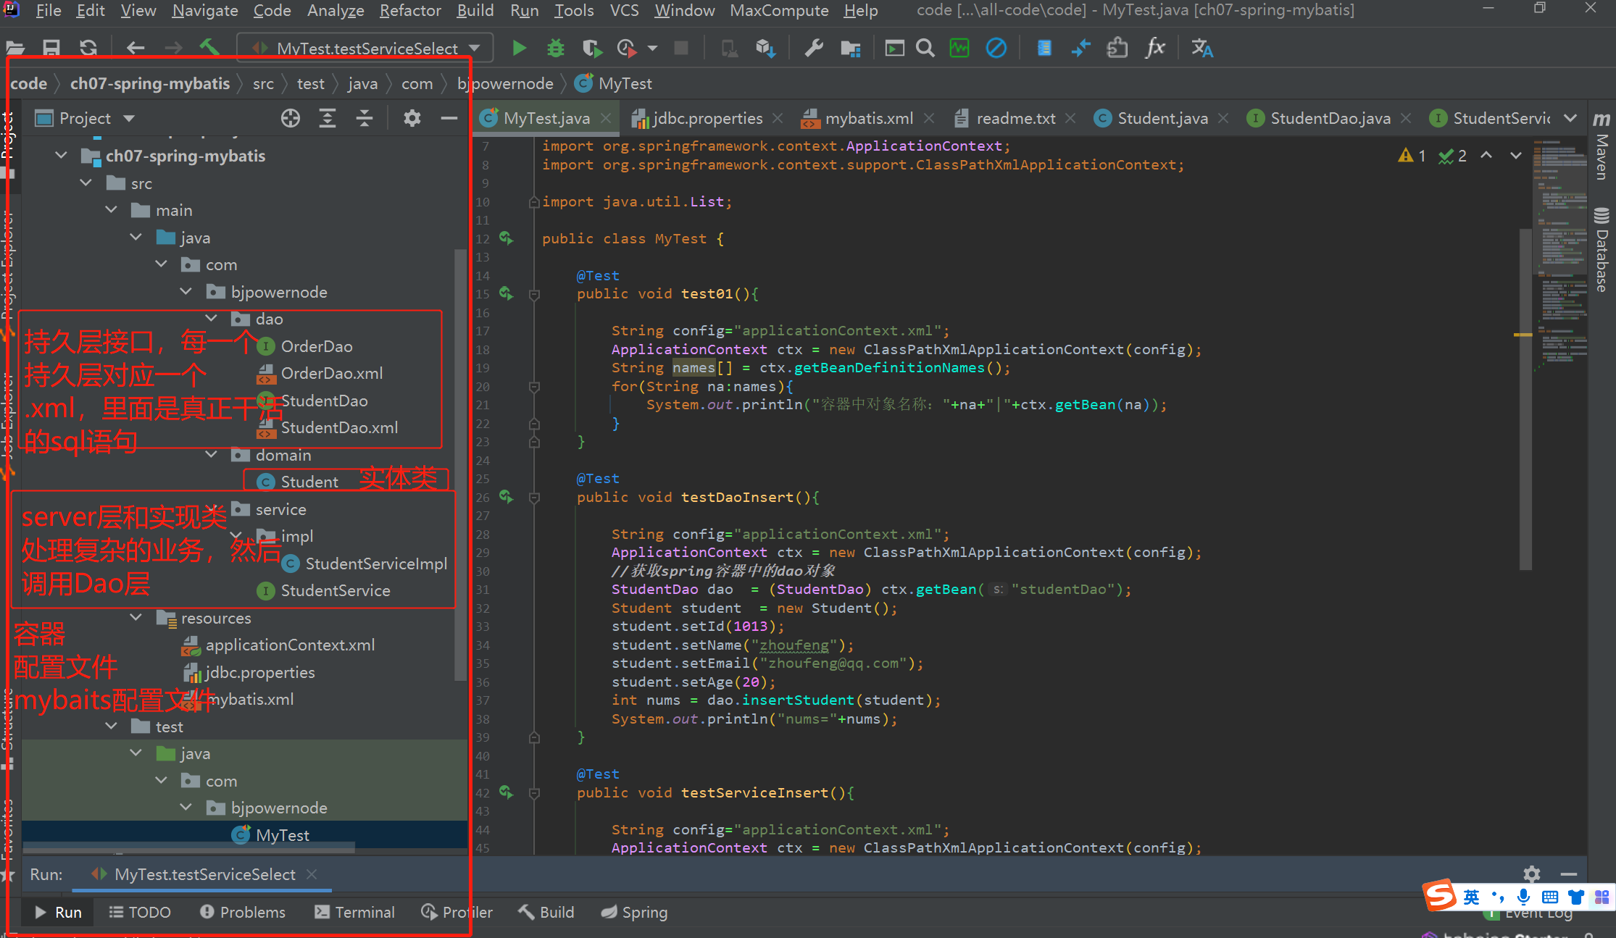Click the Debug bug icon
Screen dimensions: 1616x938
[x=556, y=49]
